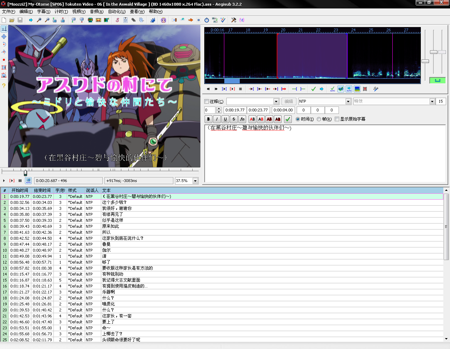Click the Jump To blue arrow icon
The width and height of the screenshot is (450, 349).
click(31, 20)
